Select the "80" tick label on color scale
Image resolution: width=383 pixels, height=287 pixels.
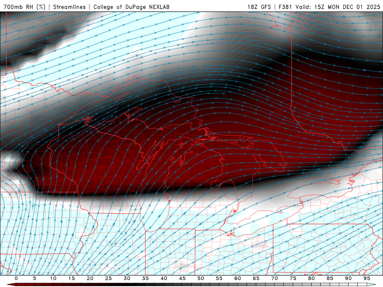pos(311,278)
